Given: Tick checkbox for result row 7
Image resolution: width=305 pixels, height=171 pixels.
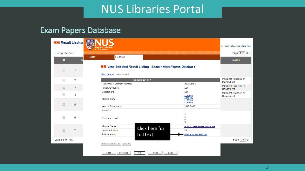Looking at the screenshot, I should pyautogui.click(x=64, y=130).
